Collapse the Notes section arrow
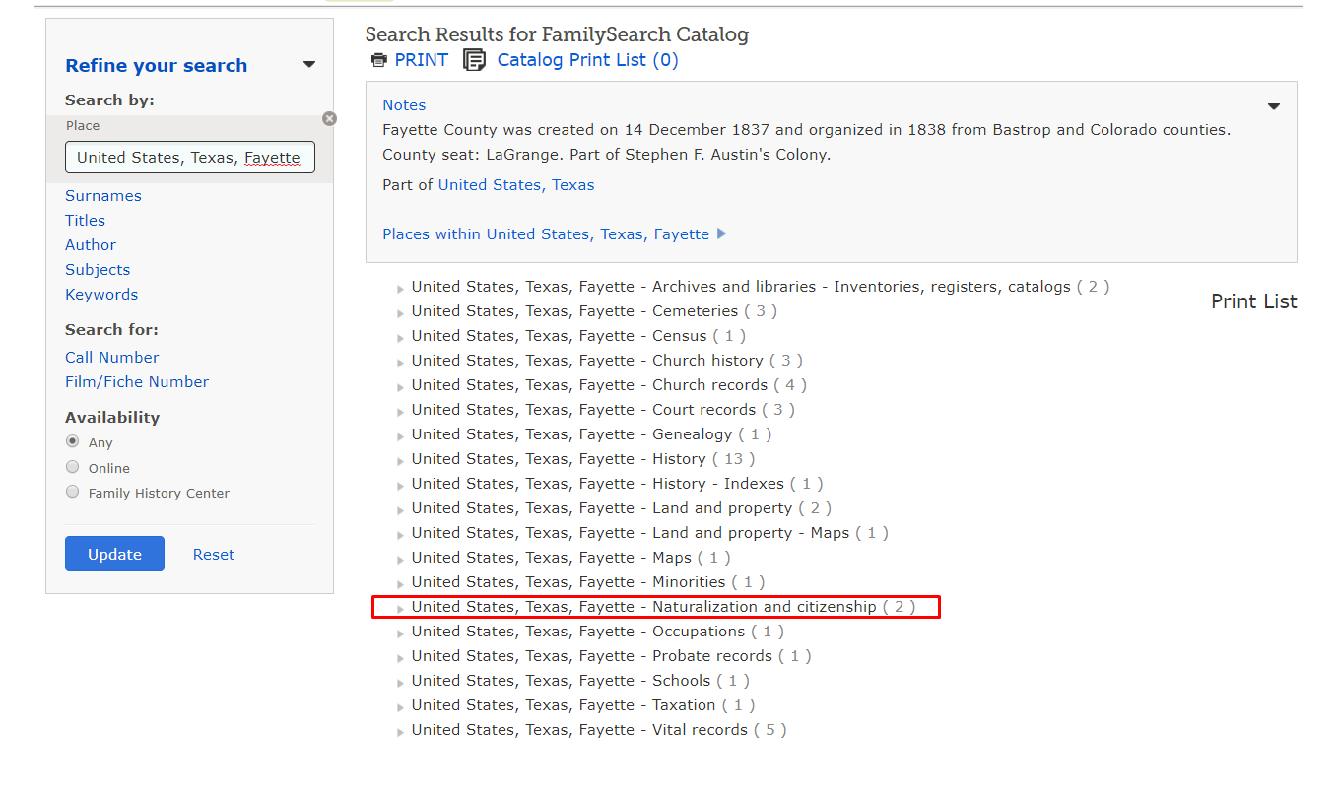The width and height of the screenshot is (1337, 799). click(x=1274, y=106)
